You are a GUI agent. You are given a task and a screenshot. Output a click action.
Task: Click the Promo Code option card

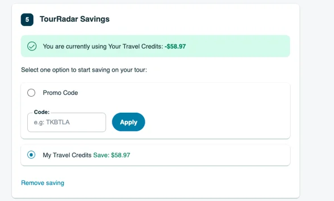[x=155, y=111]
